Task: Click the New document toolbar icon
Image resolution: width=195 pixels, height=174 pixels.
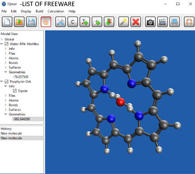Action: pos(7,22)
